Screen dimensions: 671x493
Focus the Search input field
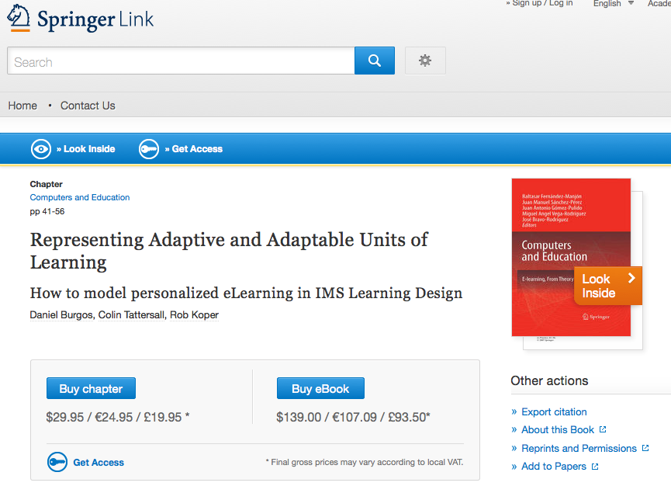point(181,61)
